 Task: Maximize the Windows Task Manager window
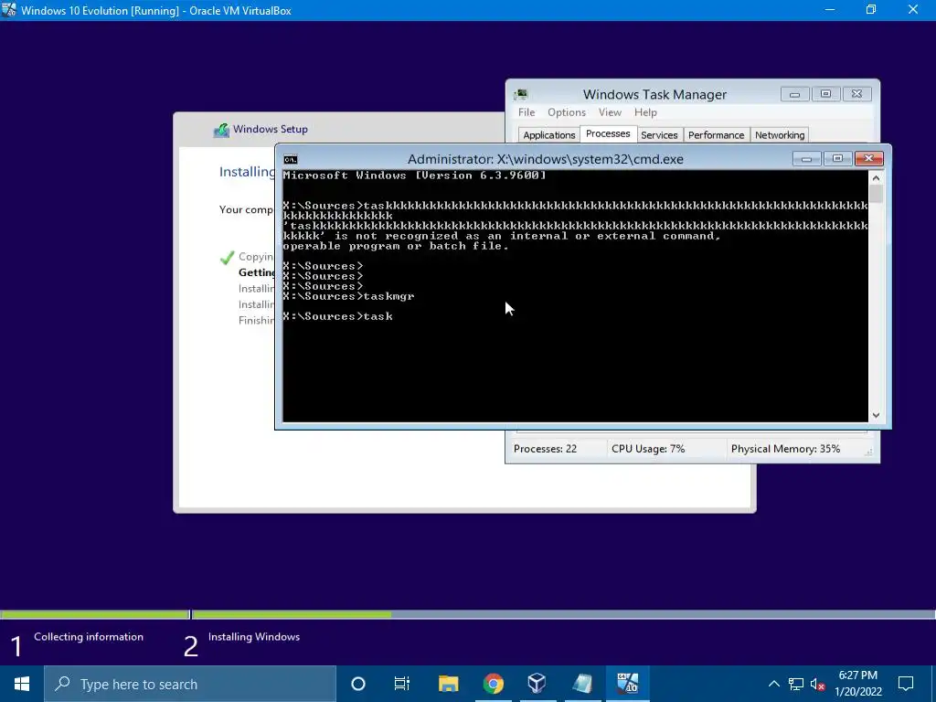click(825, 94)
